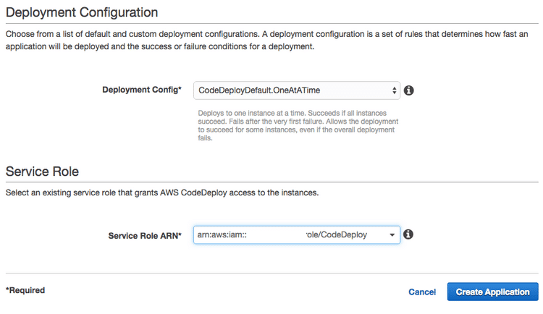Select the Service Role section heading

(42, 171)
